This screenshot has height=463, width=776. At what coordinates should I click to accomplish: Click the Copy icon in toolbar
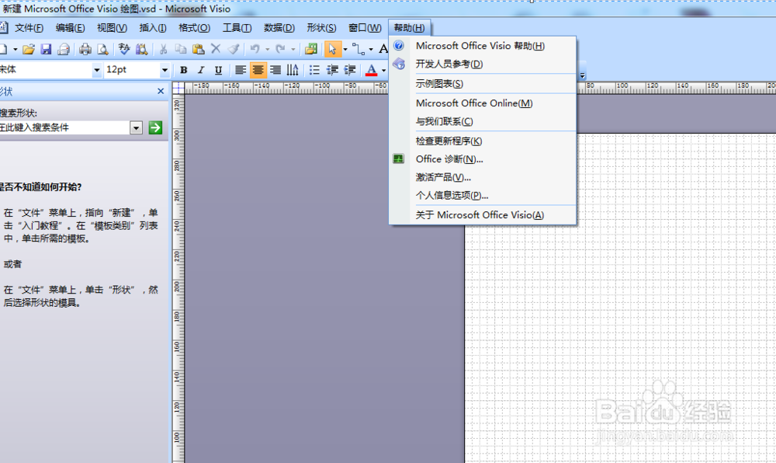[181, 49]
